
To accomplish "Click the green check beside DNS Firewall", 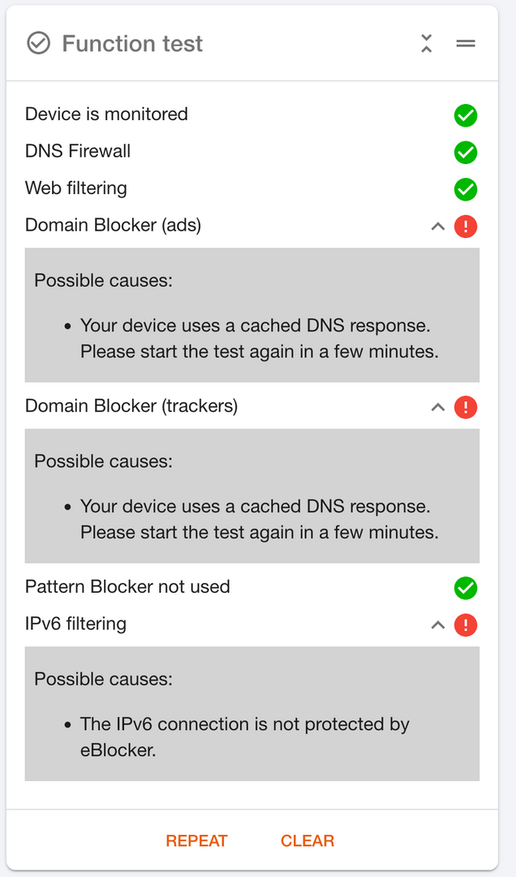I will [x=466, y=152].
